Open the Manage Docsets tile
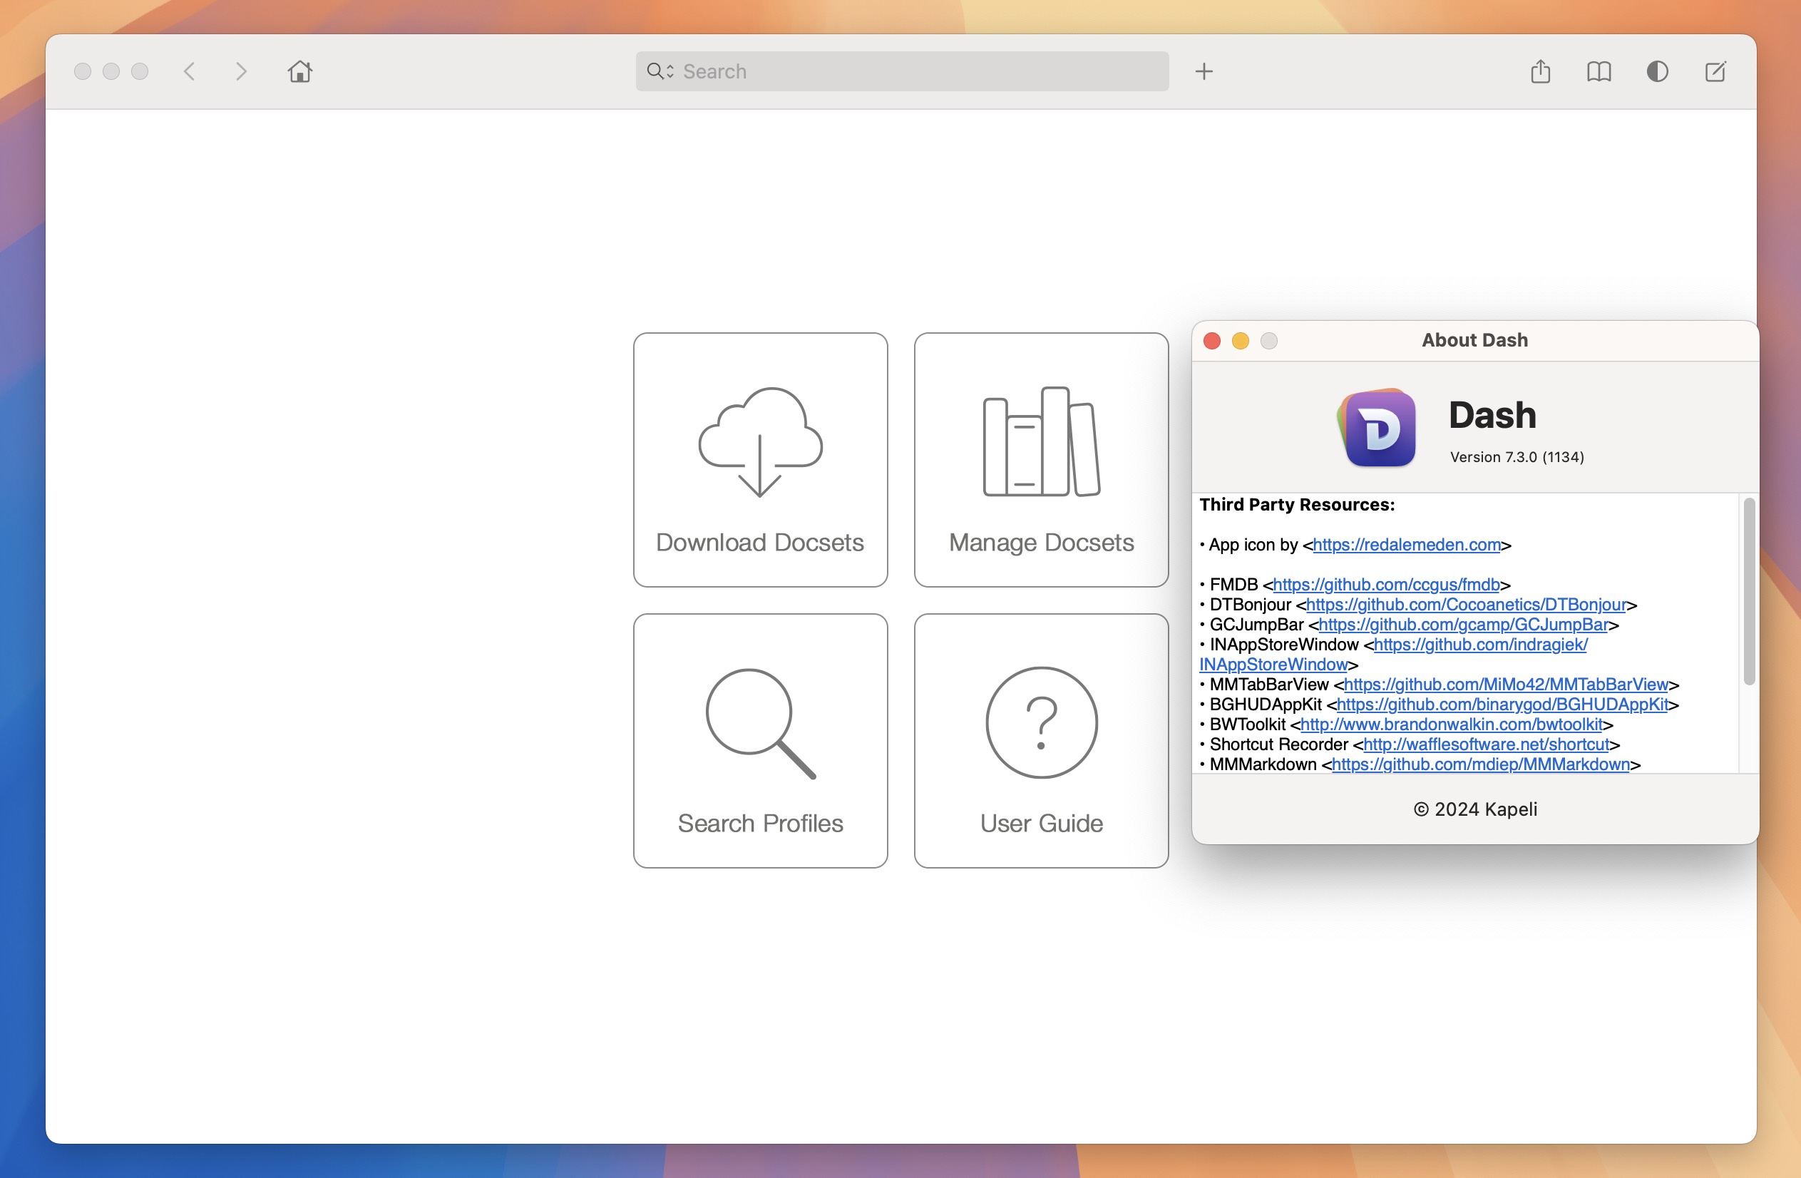The height and width of the screenshot is (1178, 1801). click(x=1041, y=459)
